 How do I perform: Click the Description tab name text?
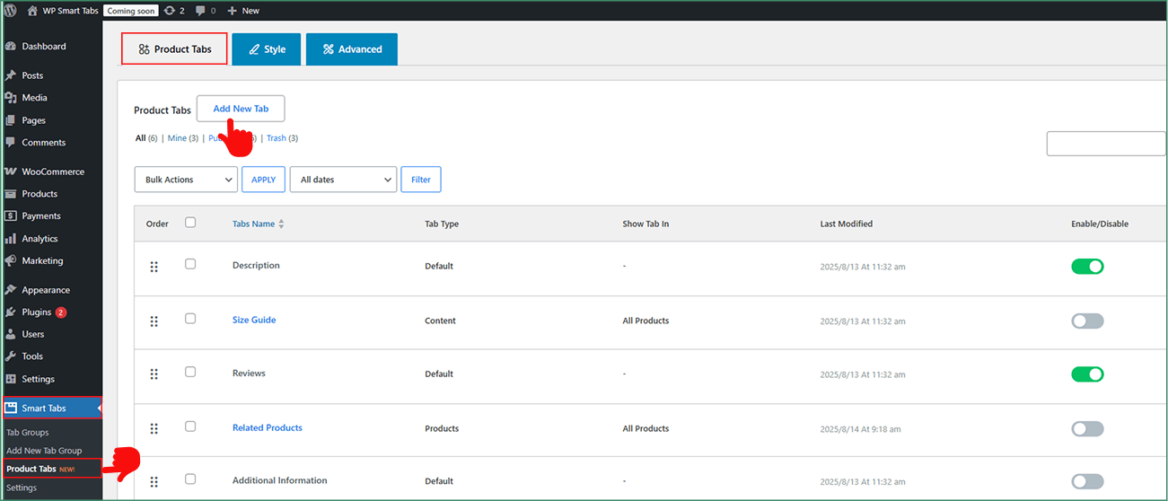(x=256, y=266)
